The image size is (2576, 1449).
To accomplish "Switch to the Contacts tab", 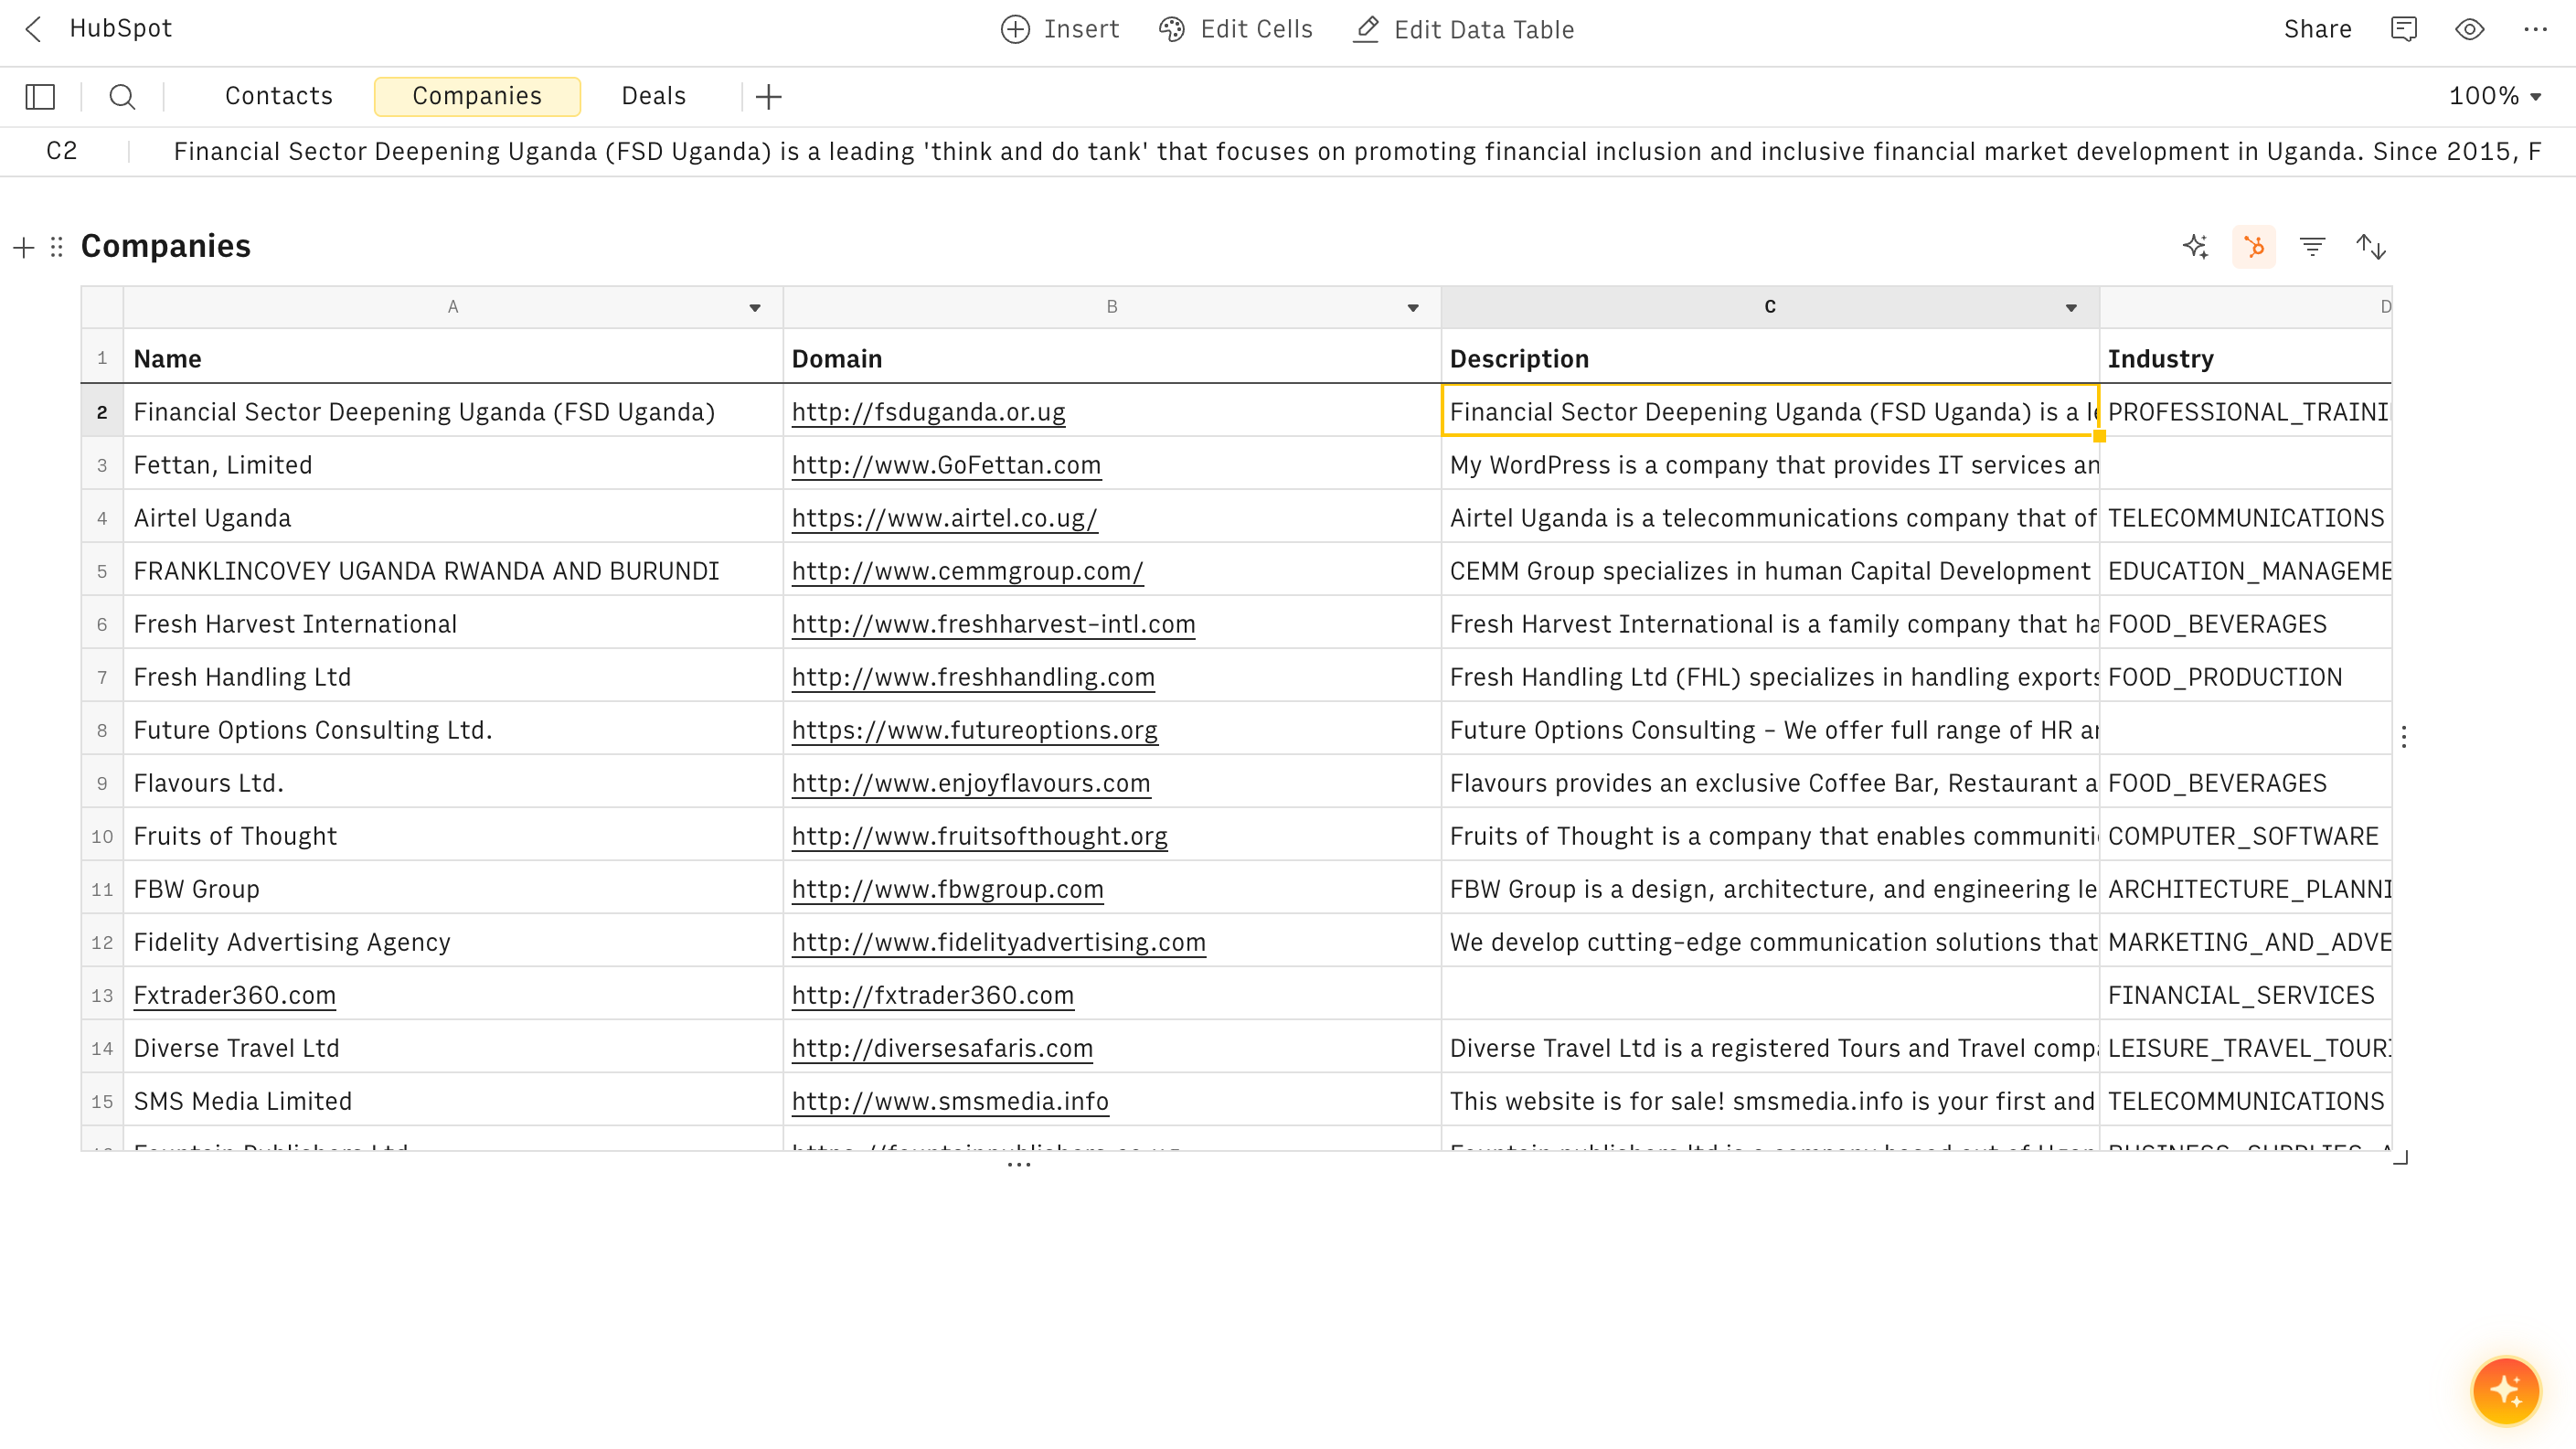I will (x=278, y=96).
